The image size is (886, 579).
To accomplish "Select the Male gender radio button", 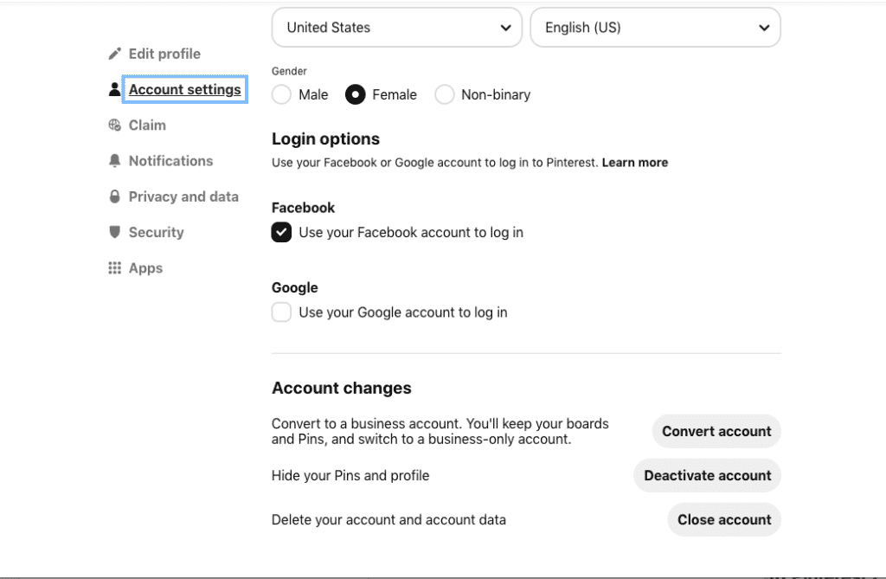I will tap(281, 94).
